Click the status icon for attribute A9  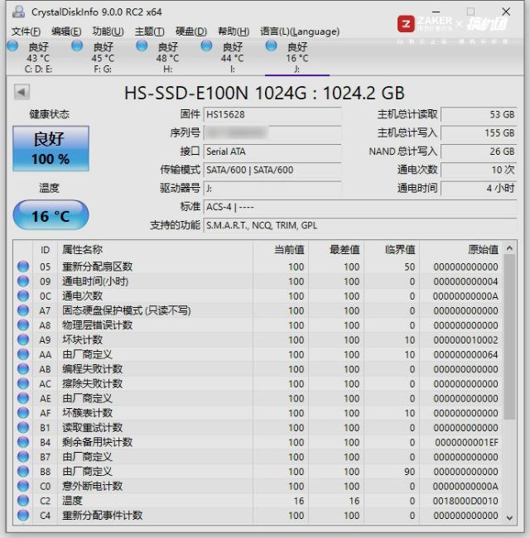point(23,339)
